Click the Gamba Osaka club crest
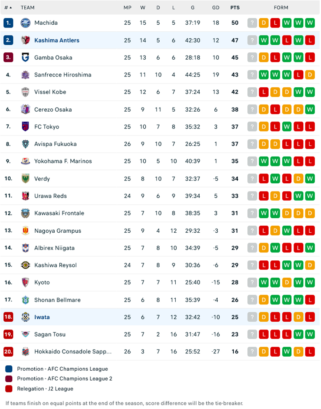Screen dimensions: 321x409 (26, 57)
